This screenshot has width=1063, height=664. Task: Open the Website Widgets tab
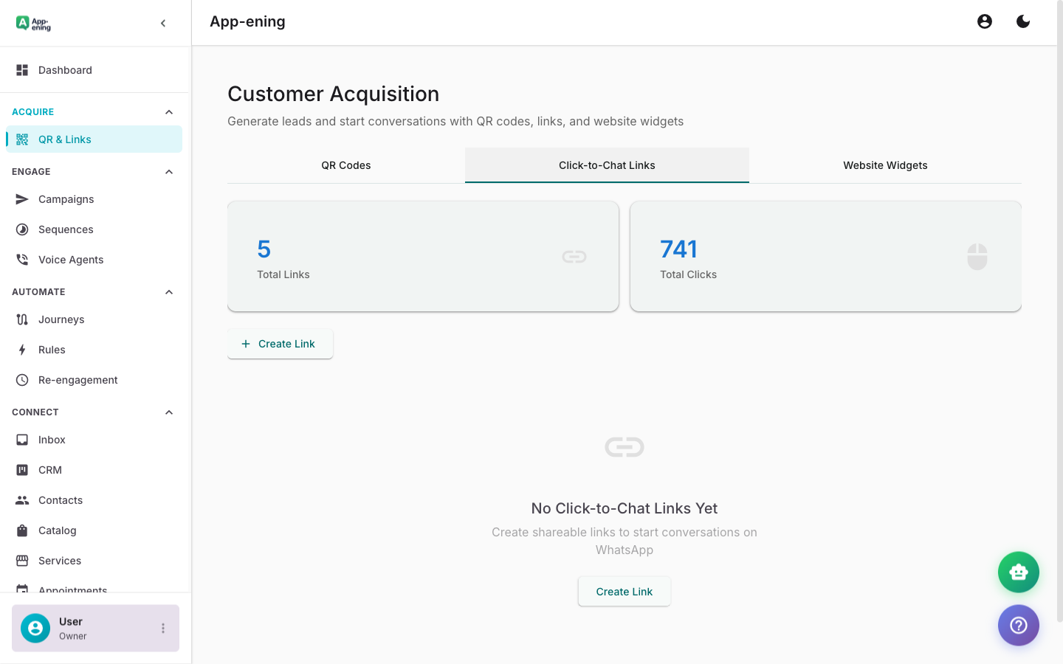click(x=885, y=165)
